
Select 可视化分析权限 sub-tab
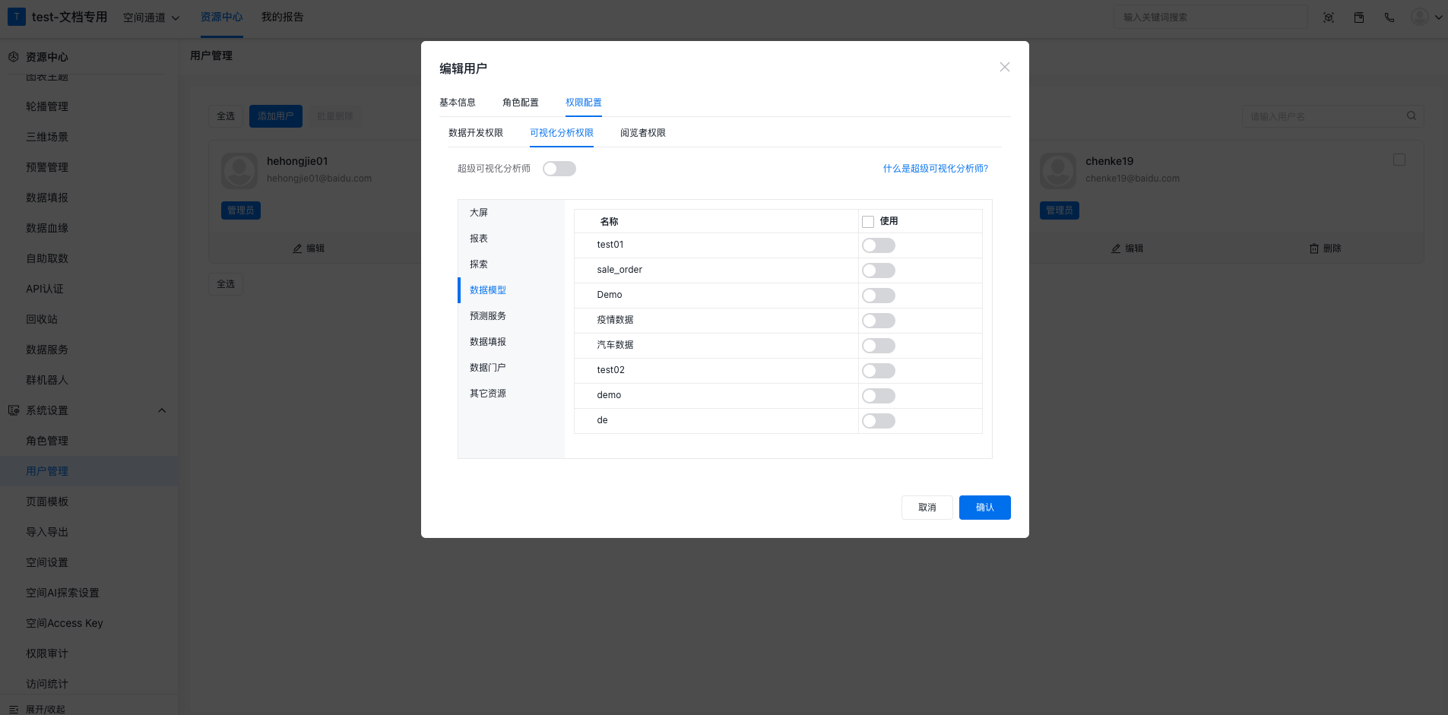click(562, 133)
